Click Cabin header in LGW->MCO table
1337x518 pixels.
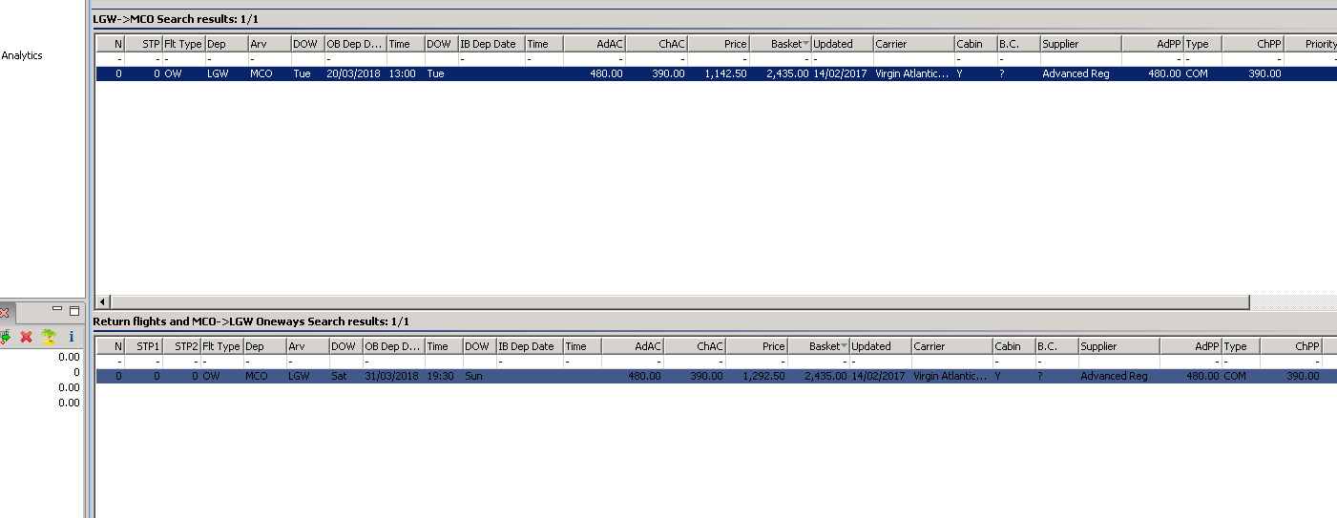pos(975,44)
